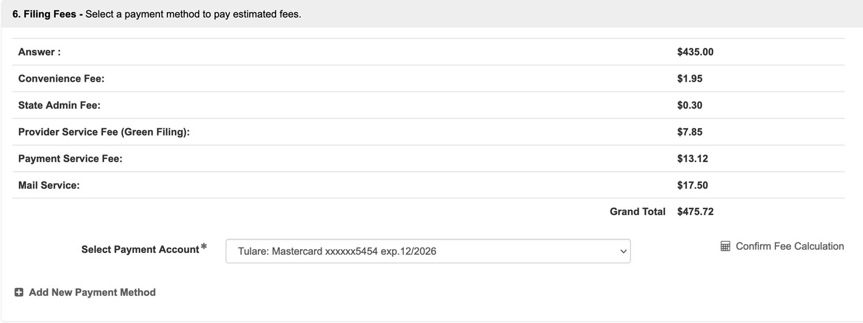This screenshot has height=323, width=863.
Task: Click the Select Payment Account label
Action: [x=140, y=249]
